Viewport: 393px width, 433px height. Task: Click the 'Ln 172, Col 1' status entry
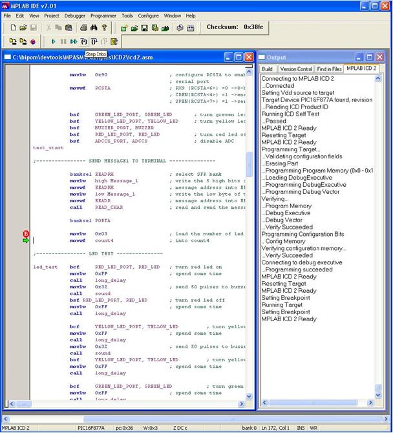275,428
